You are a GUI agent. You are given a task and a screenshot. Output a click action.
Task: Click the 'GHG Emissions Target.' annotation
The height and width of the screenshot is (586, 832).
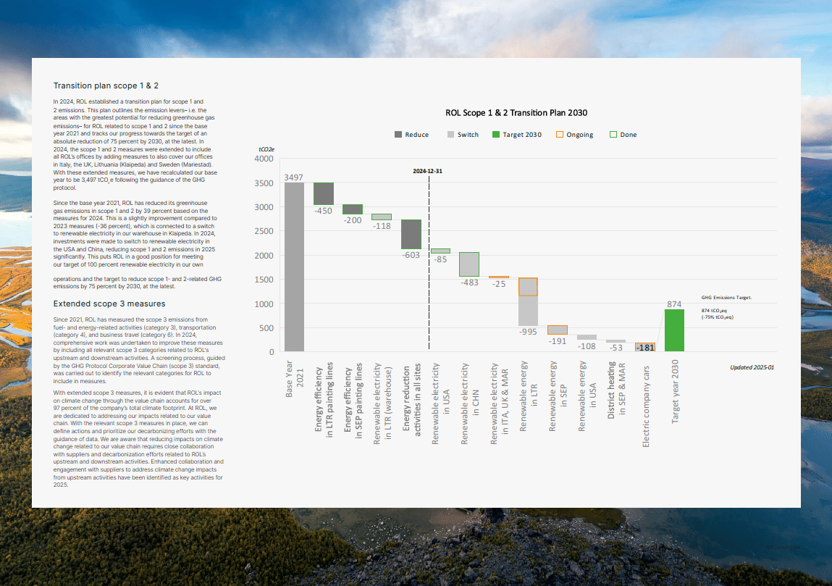click(726, 298)
